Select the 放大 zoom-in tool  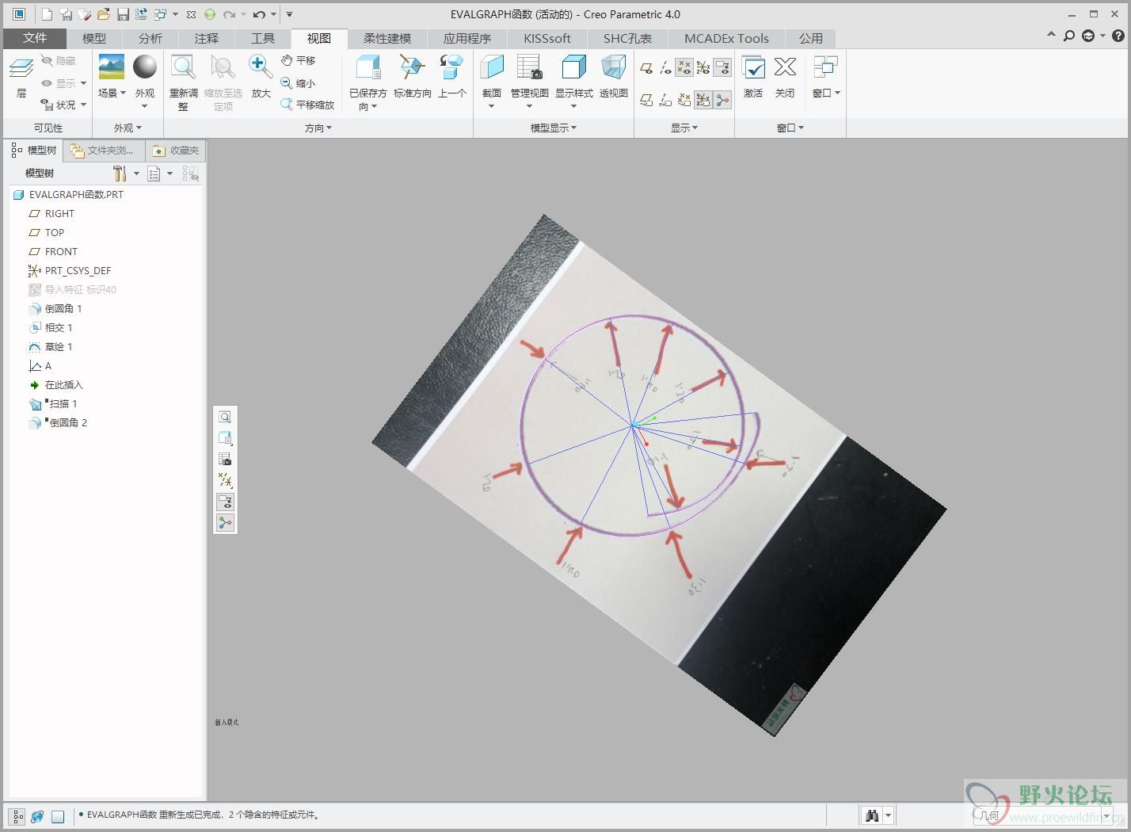[x=261, y=67]
